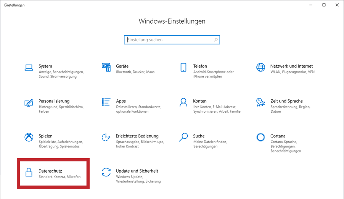
Task: Click 'Meine Dateien finden, Berechtigungen' text
Action: pos(210,144)
